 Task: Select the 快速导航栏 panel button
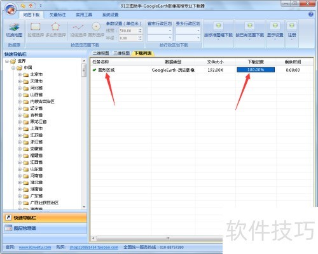(x=45, y=218)
